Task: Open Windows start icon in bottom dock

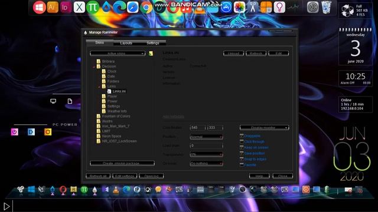Action: point(31,190)
